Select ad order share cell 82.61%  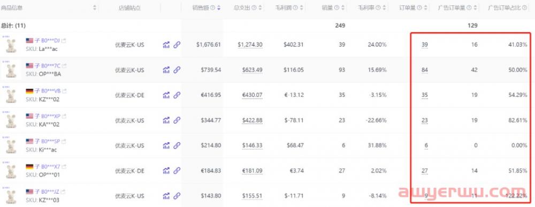point(517,120)
